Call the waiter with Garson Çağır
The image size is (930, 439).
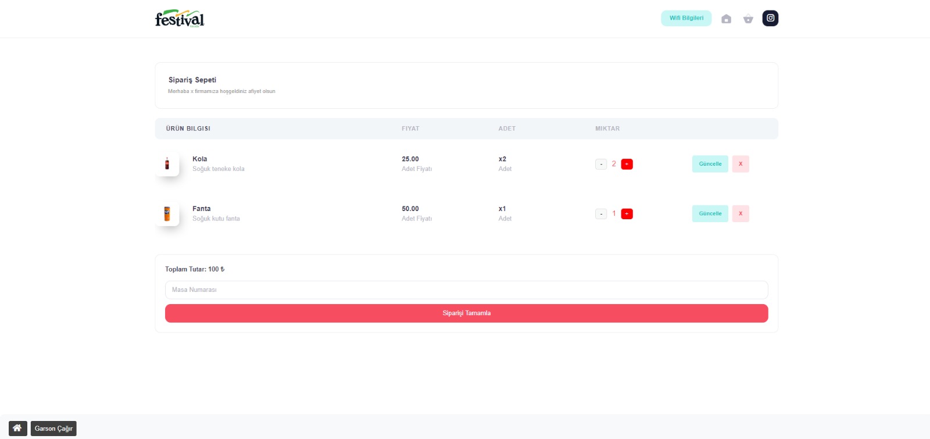(53, 429)
